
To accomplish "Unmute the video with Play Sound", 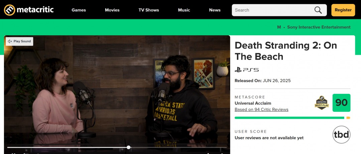I will point(19,41).
